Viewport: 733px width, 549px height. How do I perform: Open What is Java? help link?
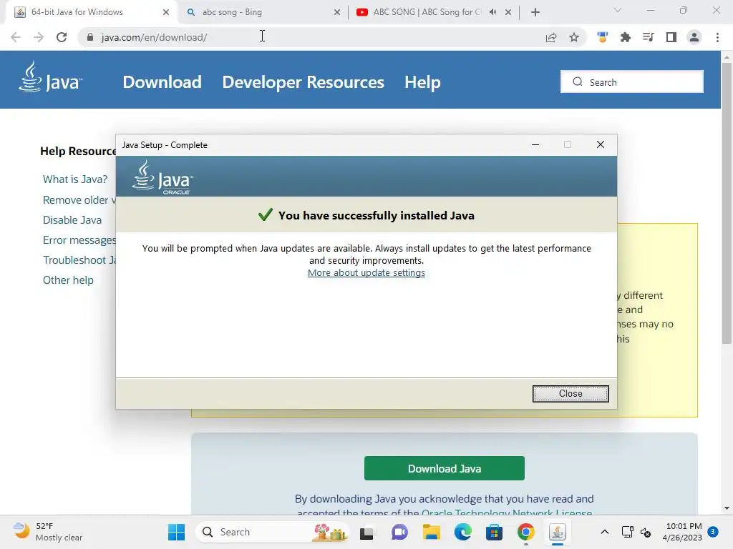pyautogui.click(x=74, y=179)
